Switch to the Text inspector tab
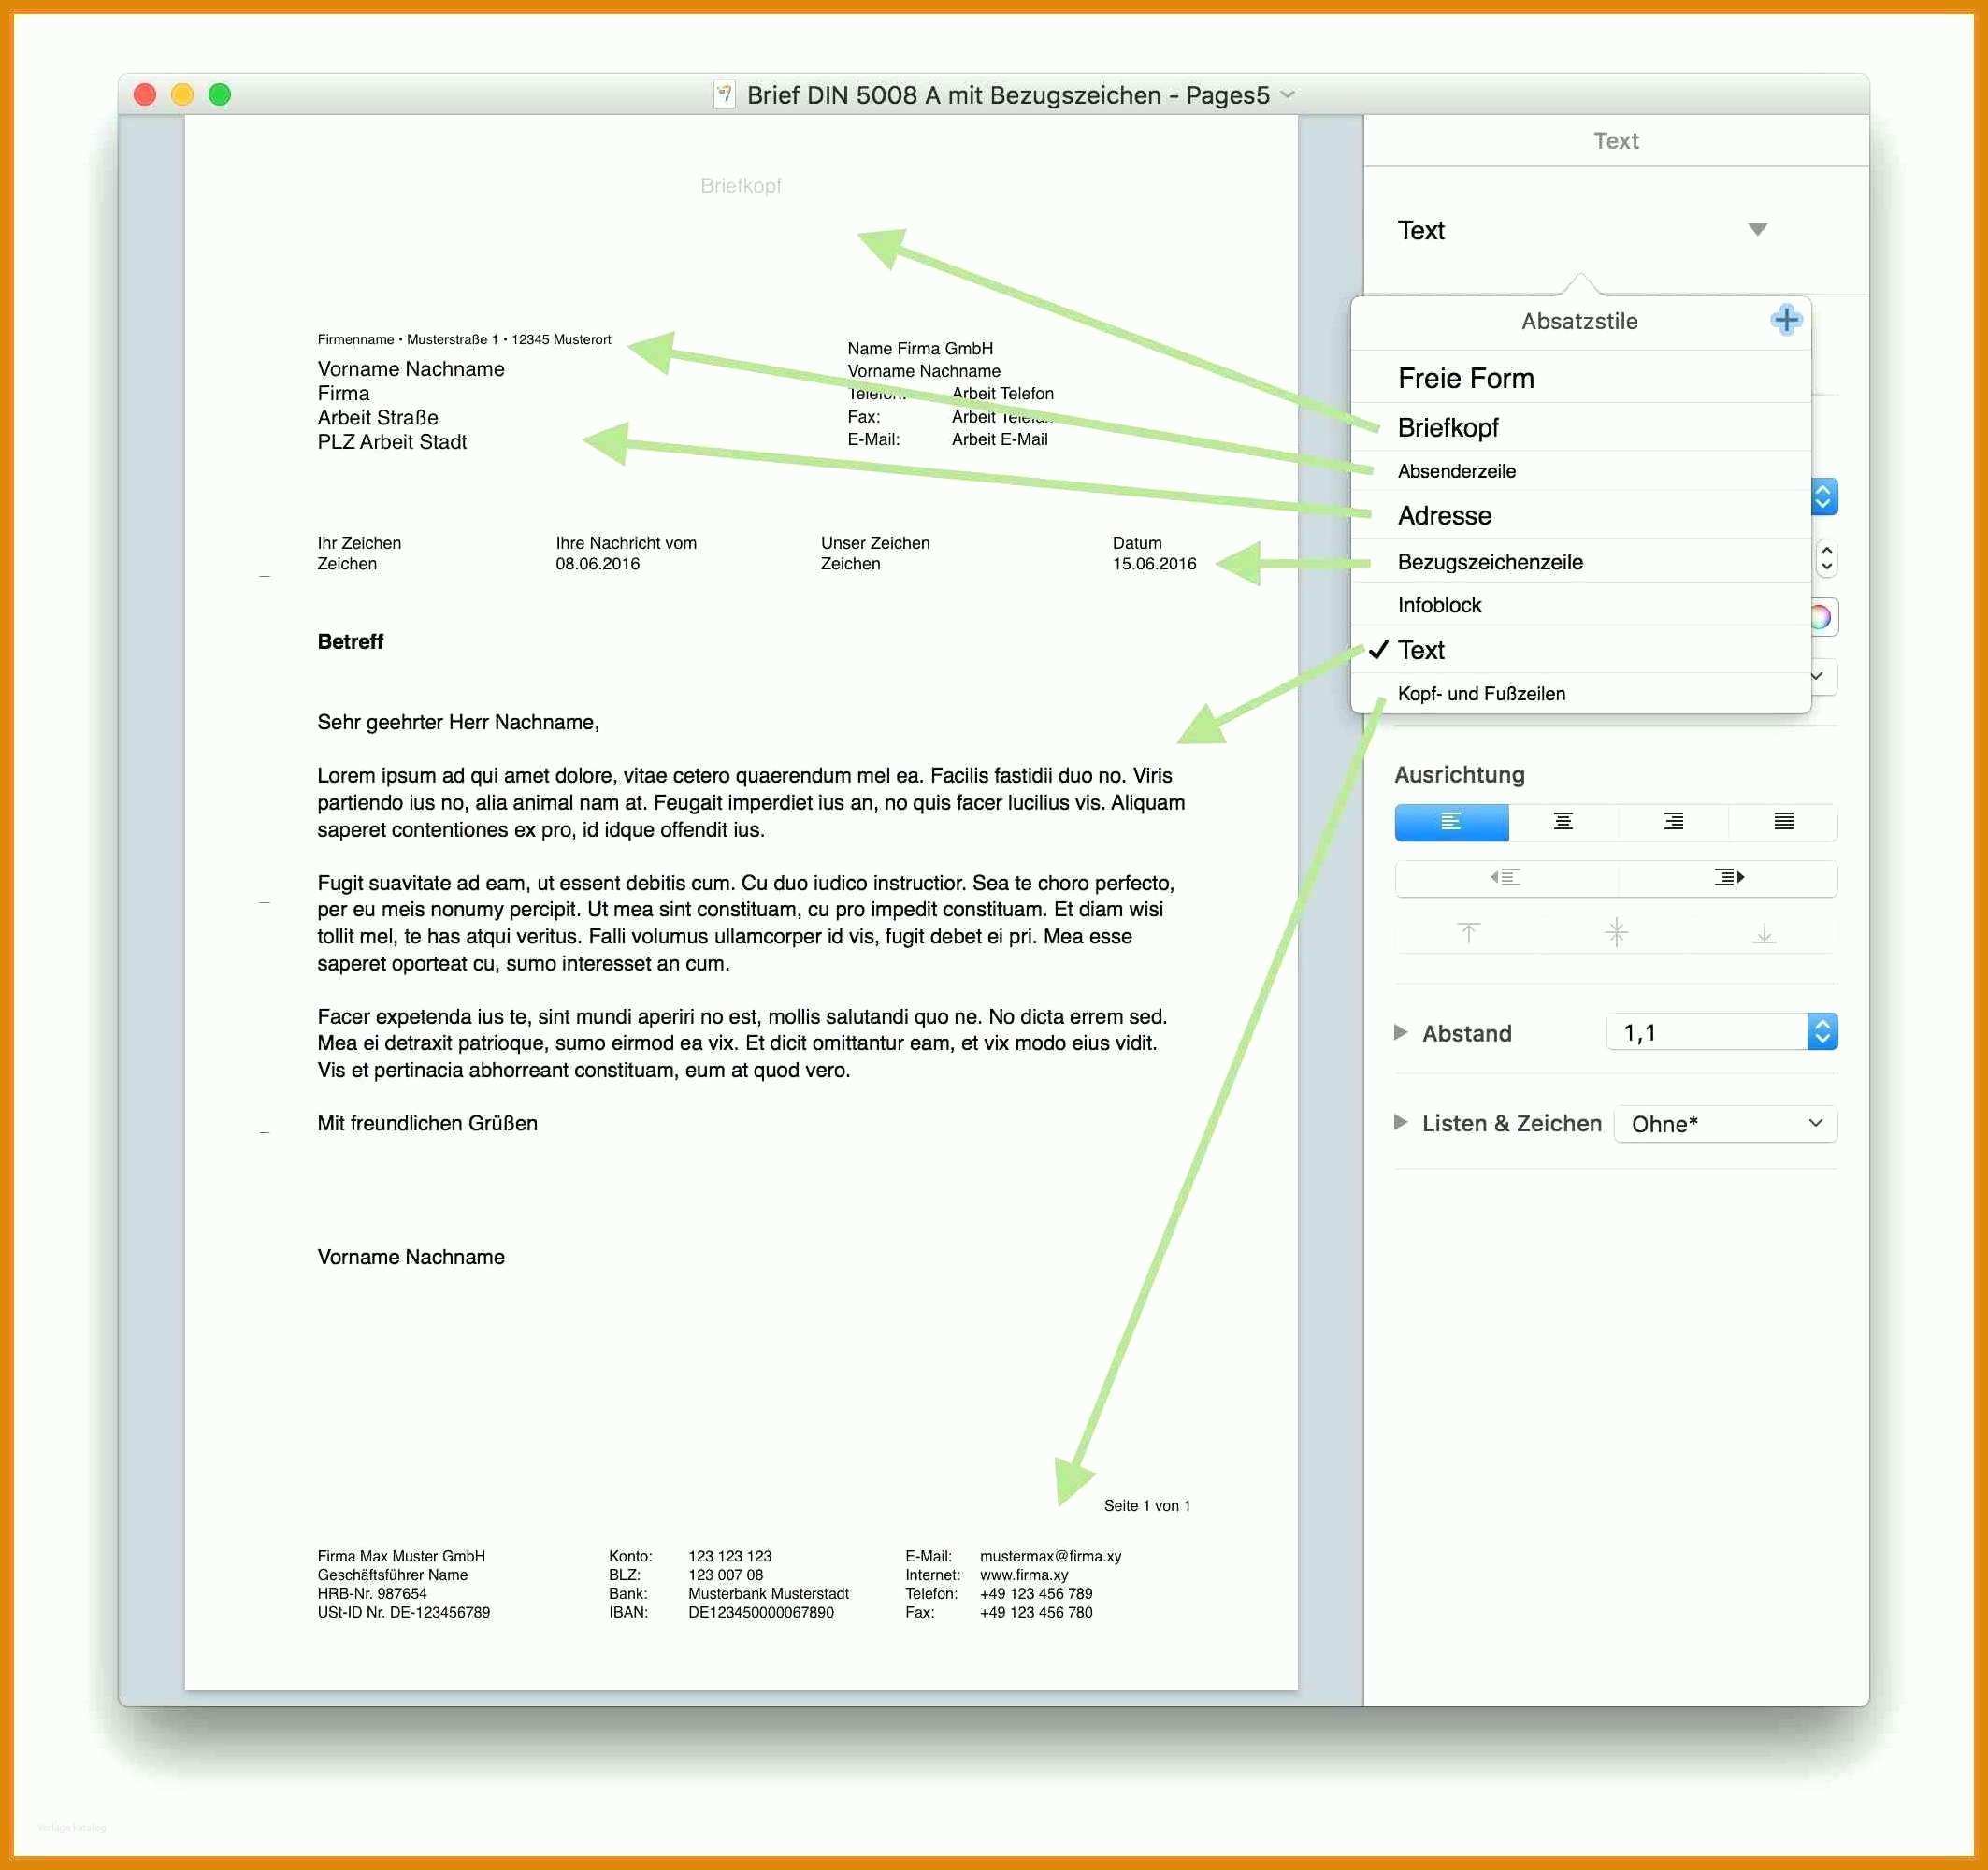Viewport: 1988px width, 1870px height. (1616, 141)
